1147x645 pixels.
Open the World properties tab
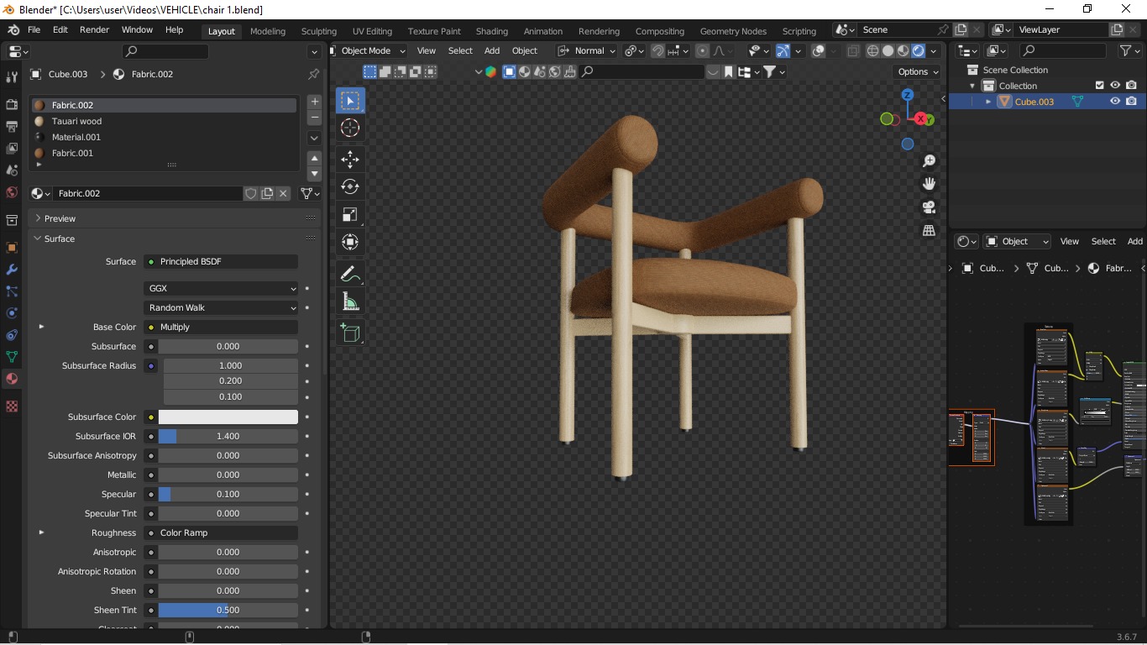click(x=12, y=192)
